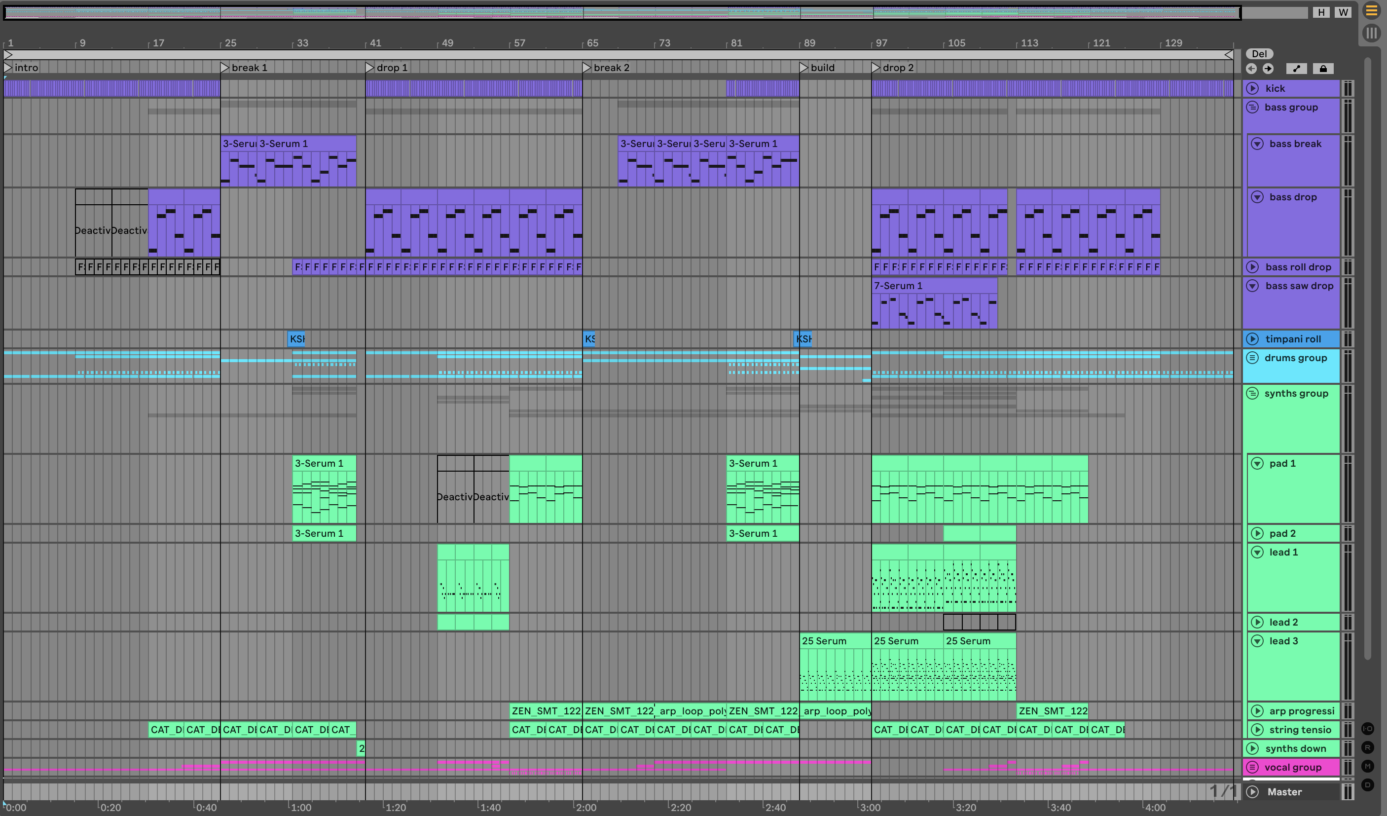This screenshot has width=1387, height=816.
Task: Collapse the bass break track
Action: [1257, 144]
